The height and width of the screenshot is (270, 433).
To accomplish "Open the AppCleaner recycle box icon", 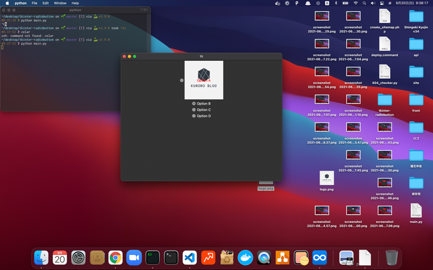I will pos(227,257).
